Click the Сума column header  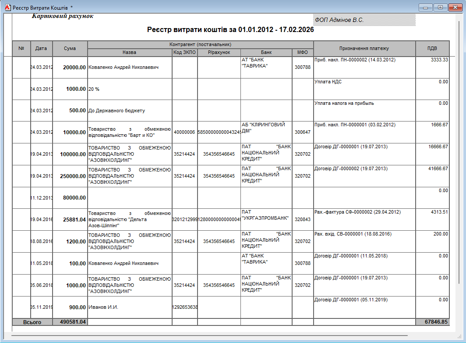pos(70,48)
